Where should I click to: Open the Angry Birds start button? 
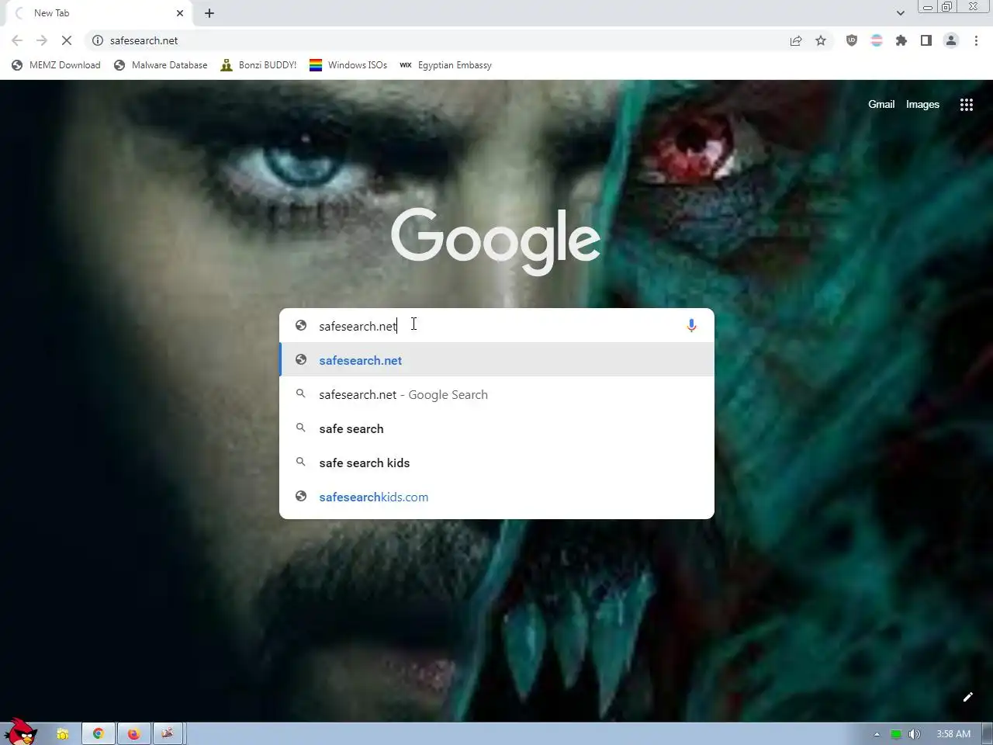pos(21,732)
